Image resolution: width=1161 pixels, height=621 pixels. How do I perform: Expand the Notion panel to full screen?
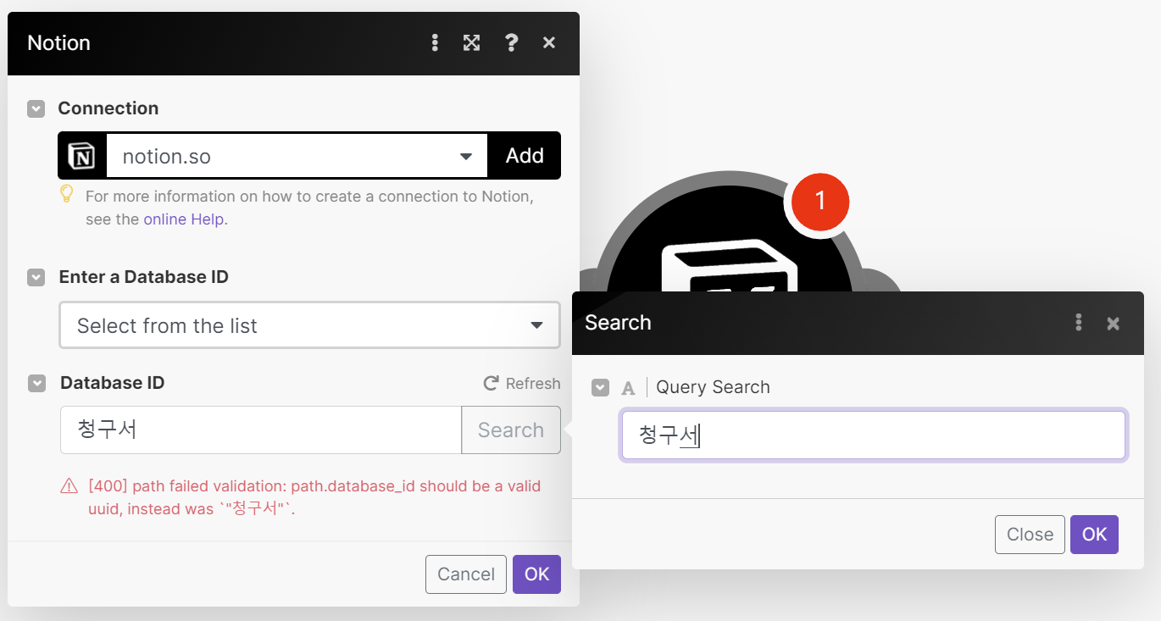click(x=471, y=42)
